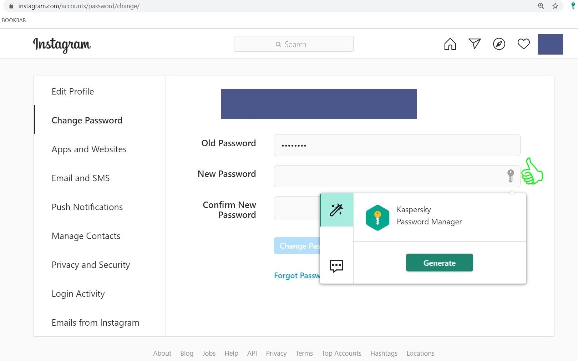Open activity heart icon
This screenshot has width=578, height=361.
tap(524, 44)
